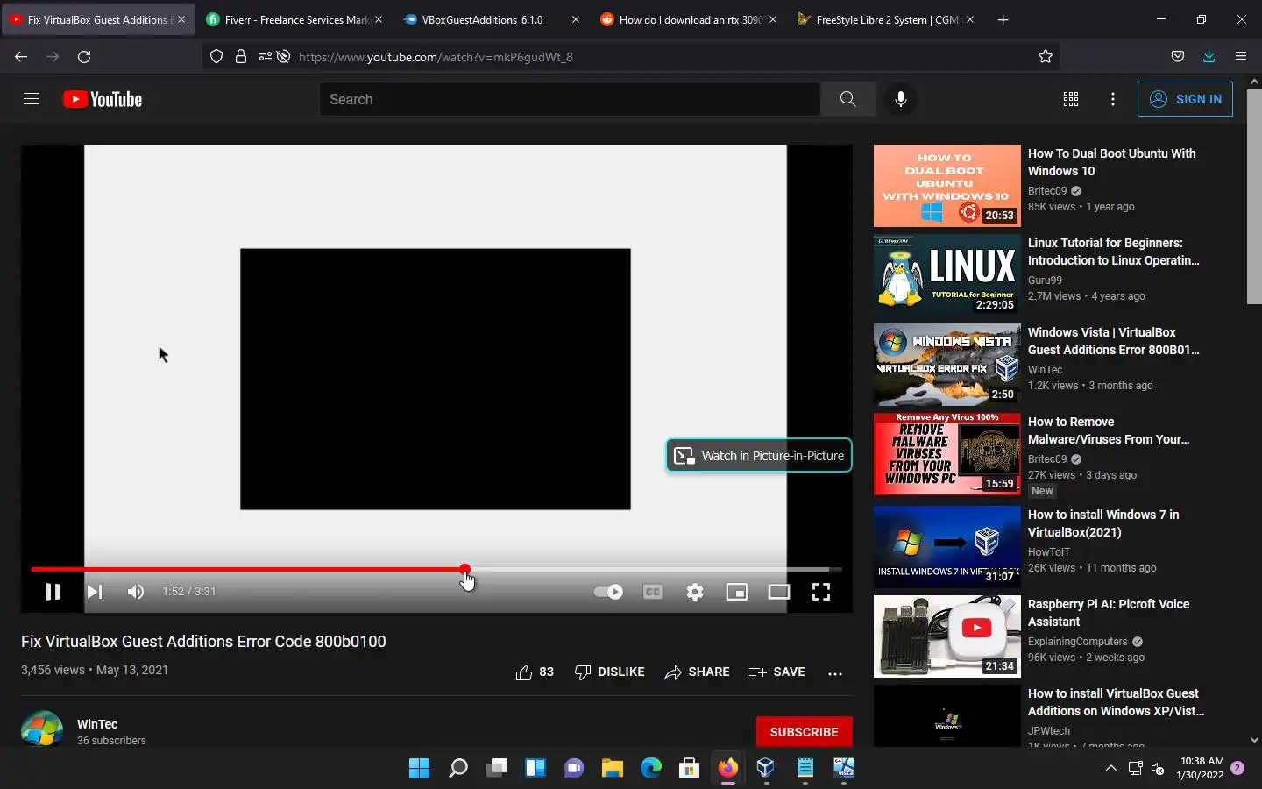This screenshot has height=789, width=1262.
Task: Open WinTec channel name link
Action: pyautogui.click(x=97, y=724)
